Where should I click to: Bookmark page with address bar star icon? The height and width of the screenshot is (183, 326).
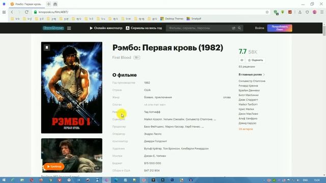point(267,12)
